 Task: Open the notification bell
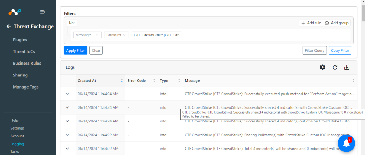[346, 144]
